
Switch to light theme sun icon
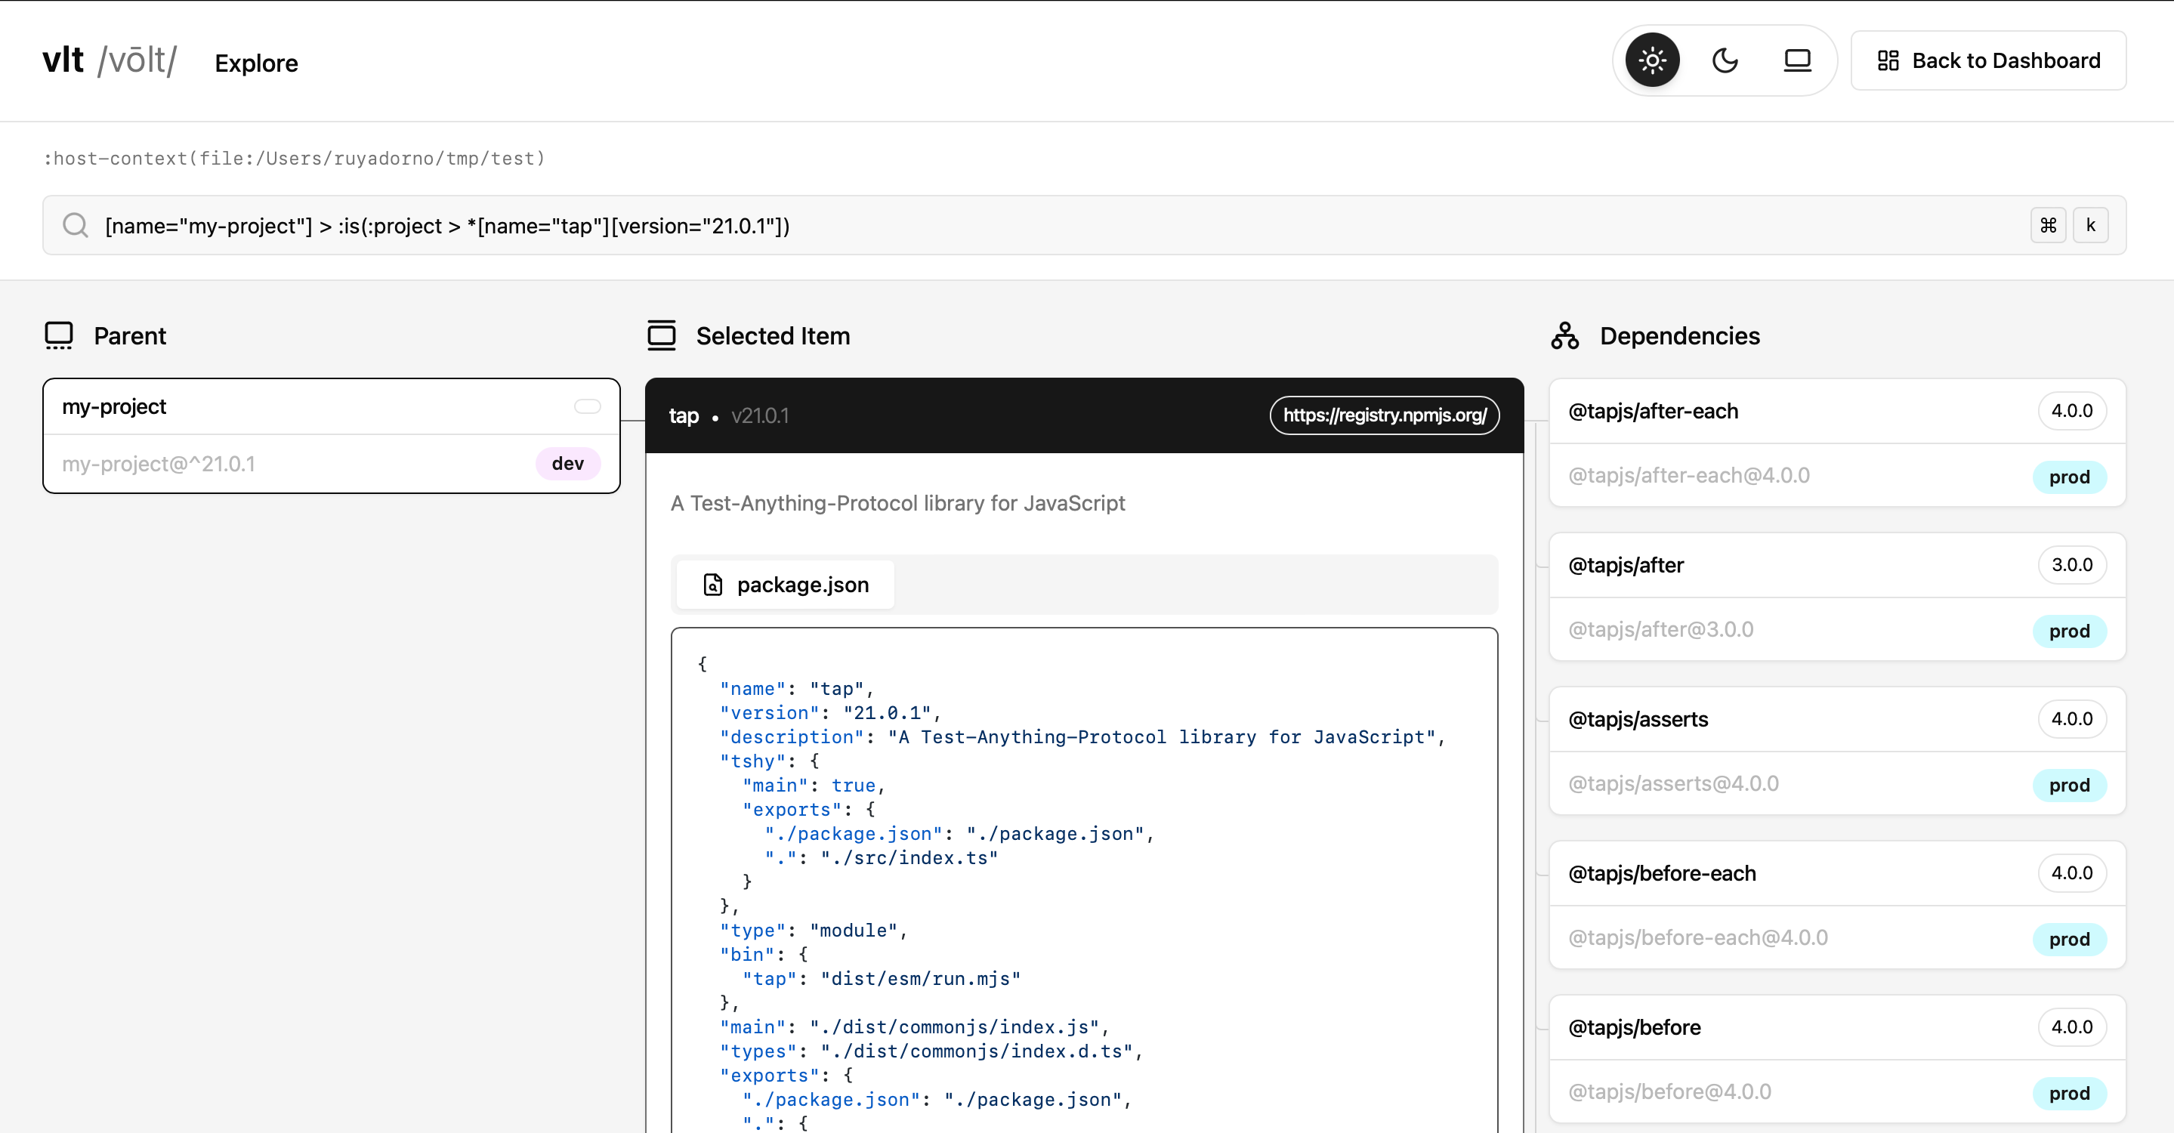[x=1651, y=60]
